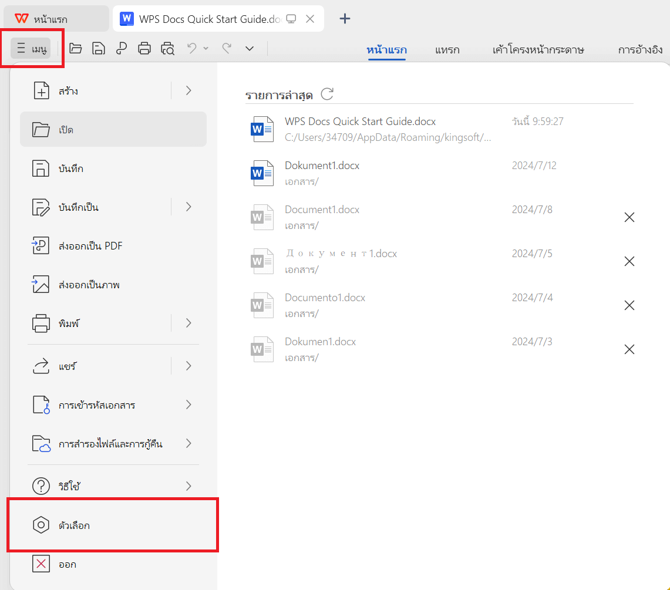Open print preview icon in toolbar
Viewport: 670px width, 590px height.
pyautogui.click(x=167, y=48)
